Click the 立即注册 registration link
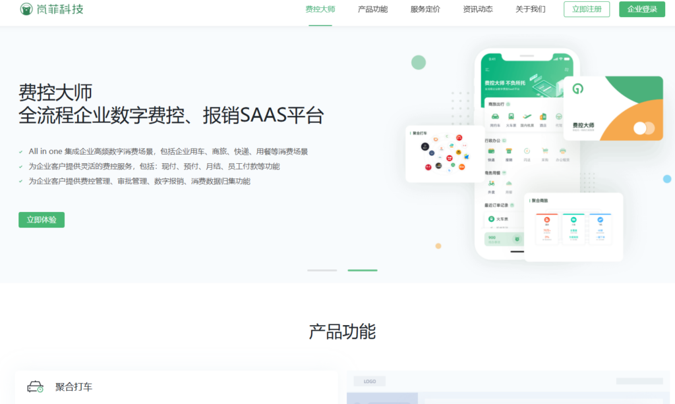Viewport: 675px width, 404px height. (x=586, y=10)
